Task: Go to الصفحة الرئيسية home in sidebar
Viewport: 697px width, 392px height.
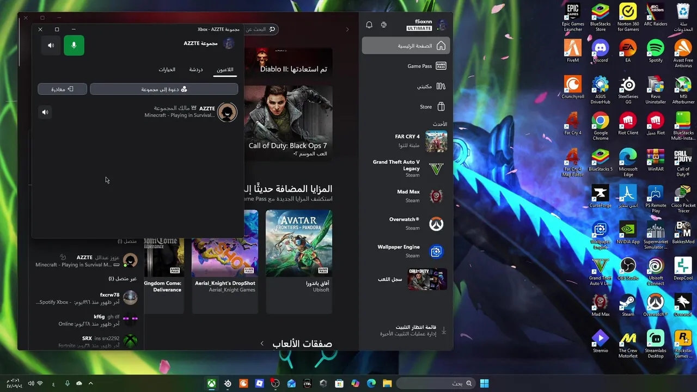Action: [406, 46]
